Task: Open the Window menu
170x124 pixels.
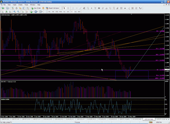Action: point(33,5)
